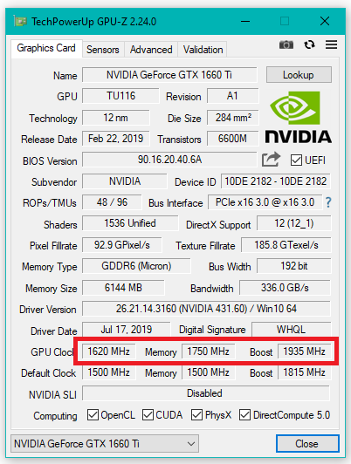Click the Close button
Viewport: 351px width, 464px height.
(307, 444)
